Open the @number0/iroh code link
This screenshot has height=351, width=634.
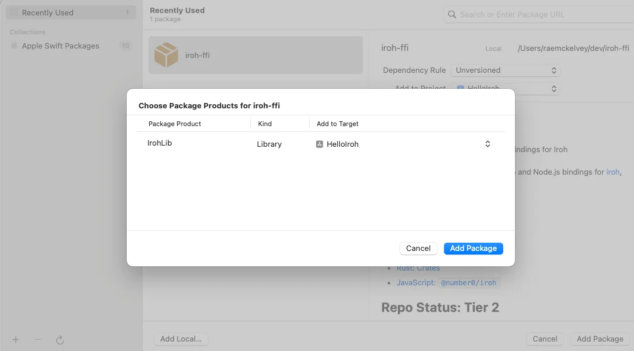[x=469, y=283]
